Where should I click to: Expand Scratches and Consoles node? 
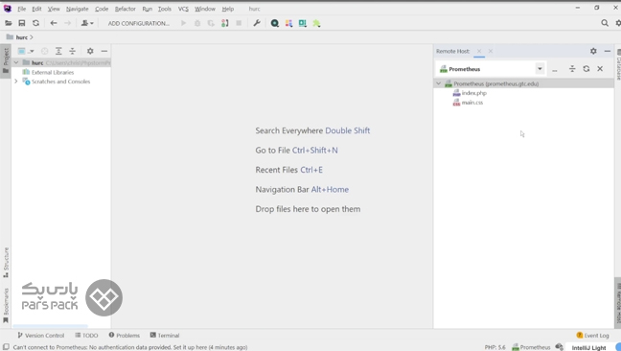tap(16, 82)
